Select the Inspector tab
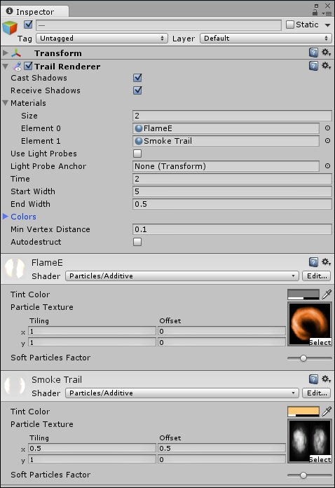 pos(34,11)
